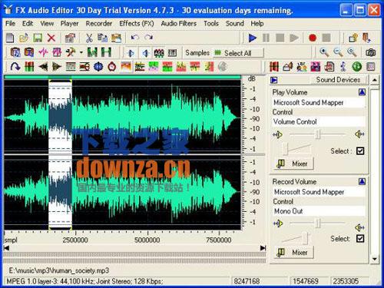The image size is (384, 288).
Task: Start playback with the blue play button
Action: pyautogui.click(x=253, y=38)
